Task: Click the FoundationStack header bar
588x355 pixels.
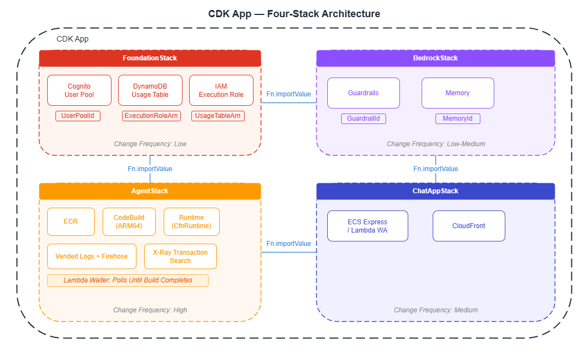Action: (150, 58)
